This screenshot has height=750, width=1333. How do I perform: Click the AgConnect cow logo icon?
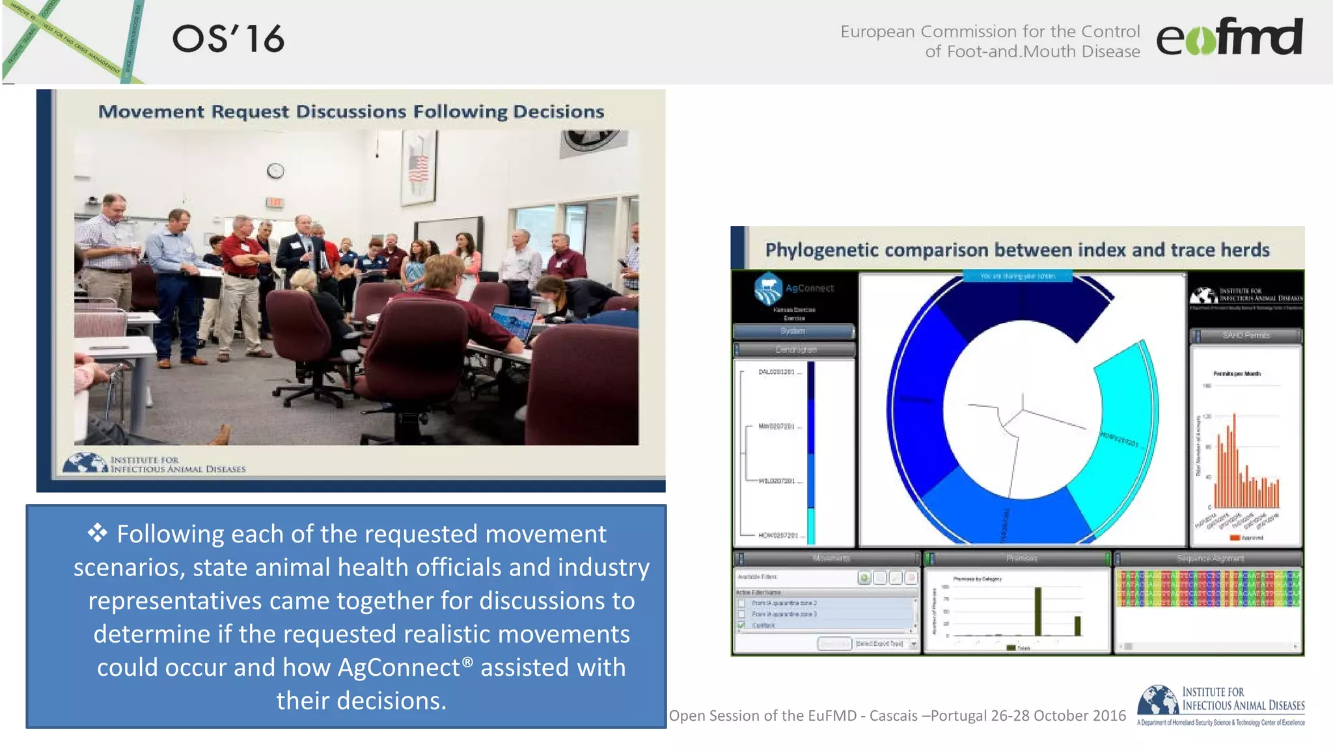[x=768, y=289]
